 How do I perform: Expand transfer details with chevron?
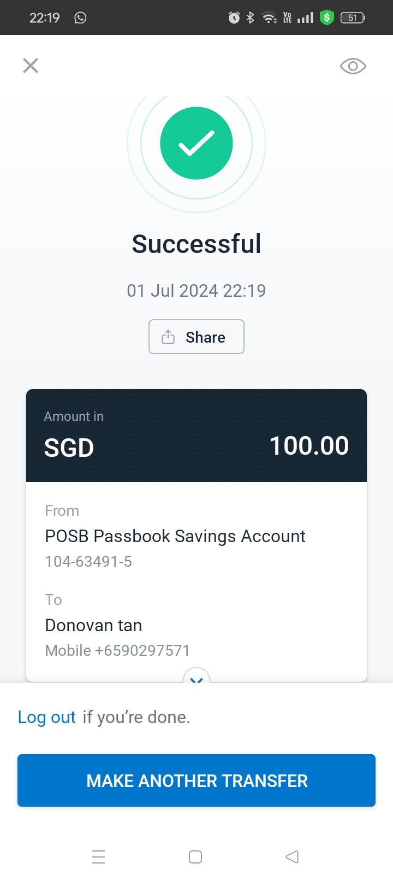pos(196,678)
